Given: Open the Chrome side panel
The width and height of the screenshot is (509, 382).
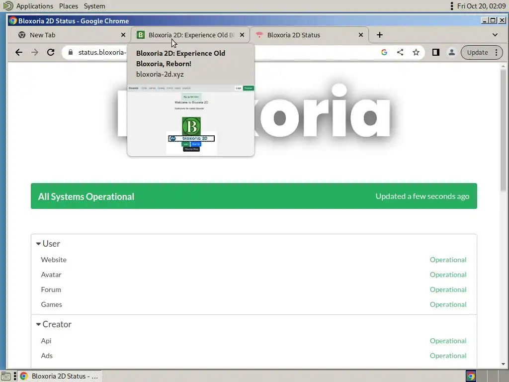Looking at the screenshot, I should (435, 52).
